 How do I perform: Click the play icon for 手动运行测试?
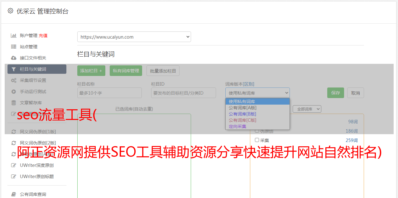(13, 92)
